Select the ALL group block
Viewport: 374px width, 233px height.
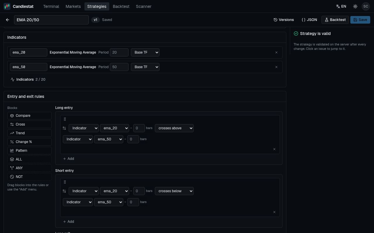point(30,159)
